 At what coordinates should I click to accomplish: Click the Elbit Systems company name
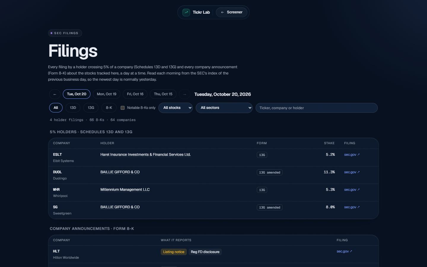63,161
